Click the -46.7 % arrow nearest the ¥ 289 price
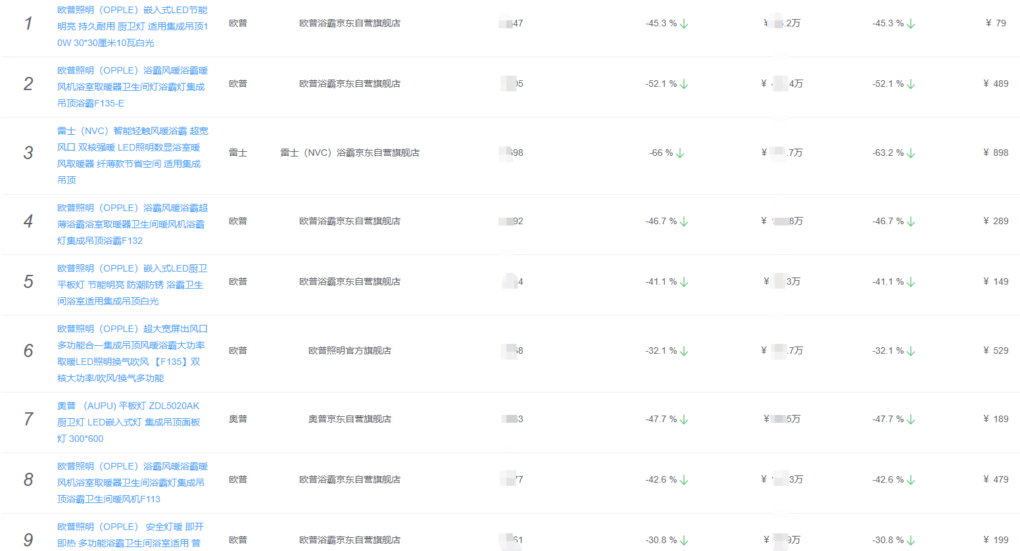The height and width of the screenshot is (551, 1020). pyautogui.click(x=911, y=222)
